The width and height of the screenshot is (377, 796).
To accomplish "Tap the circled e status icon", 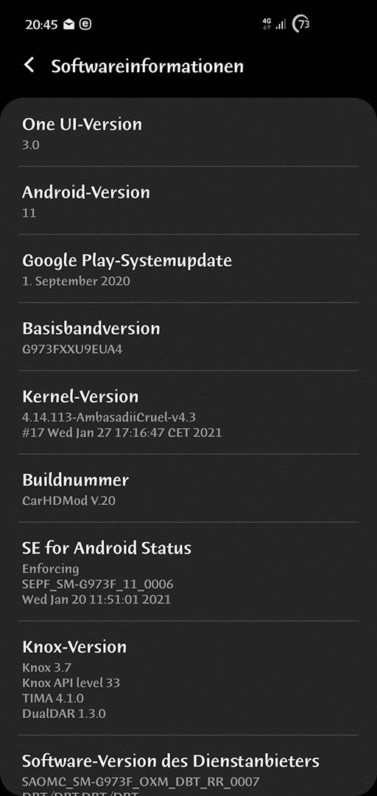I will [85, 24].
